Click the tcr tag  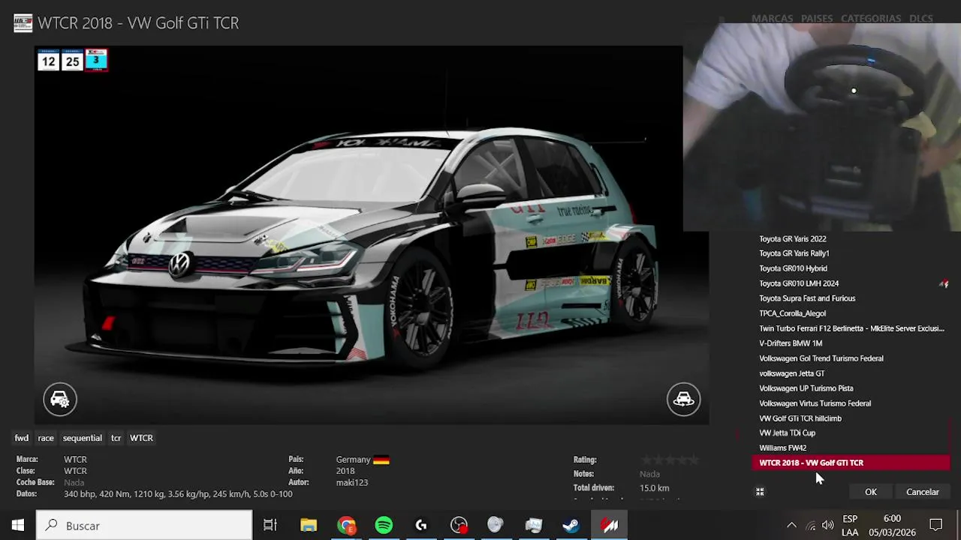116,438
